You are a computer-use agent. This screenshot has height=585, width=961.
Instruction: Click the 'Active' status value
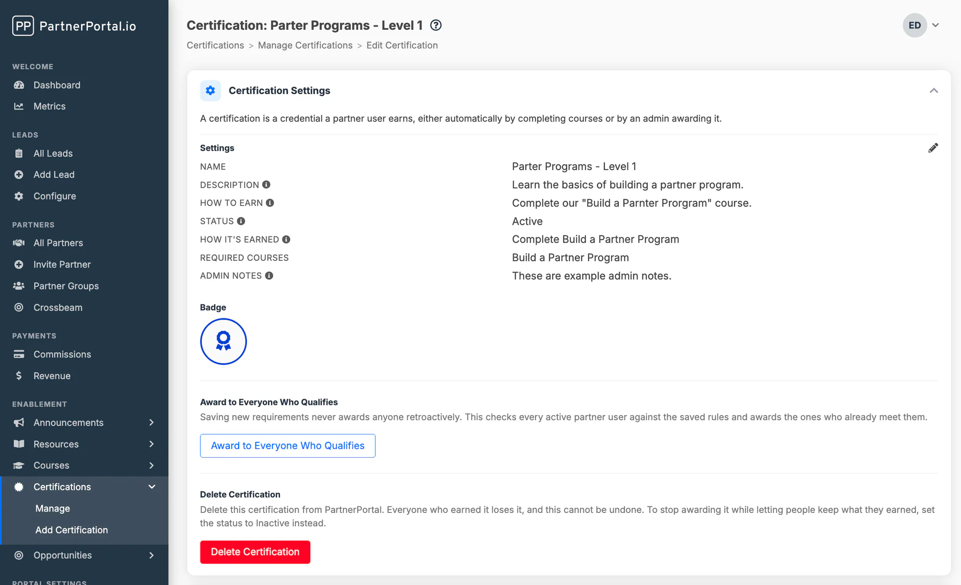click(x=527, y=221)
